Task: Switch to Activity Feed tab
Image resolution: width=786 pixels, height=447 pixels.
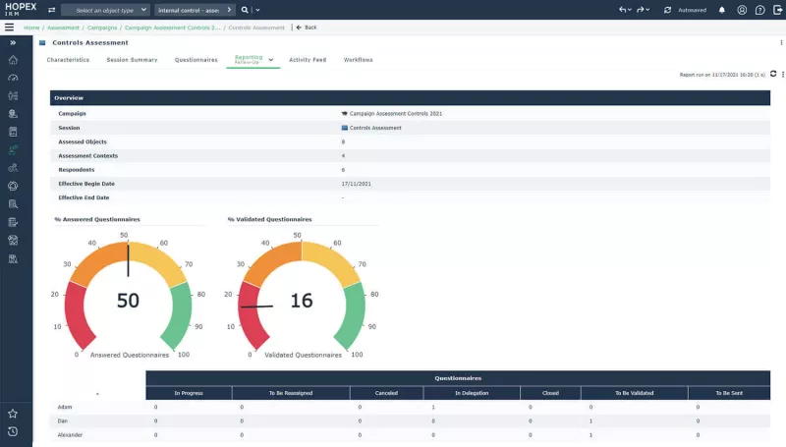Action: [x=308, y=60]
